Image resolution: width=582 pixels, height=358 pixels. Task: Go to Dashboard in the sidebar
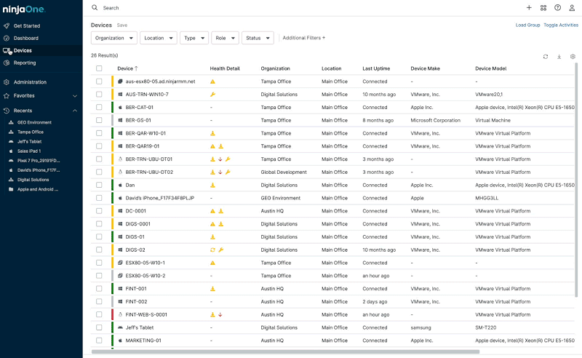tap(26, 38)
